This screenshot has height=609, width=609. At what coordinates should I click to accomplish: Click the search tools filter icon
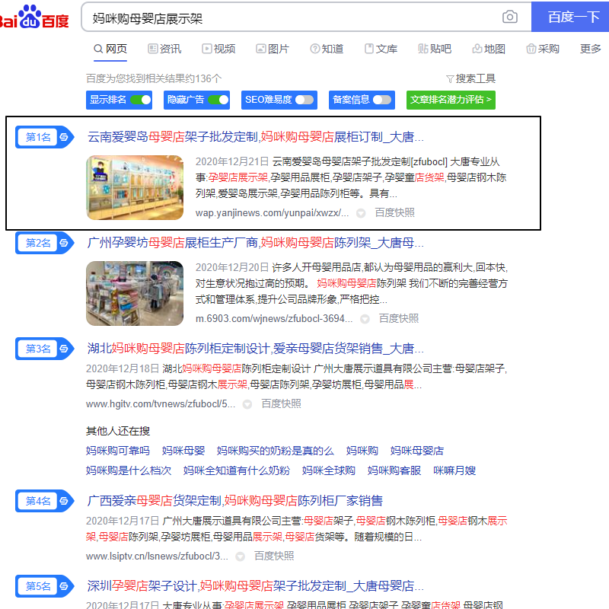450,79
